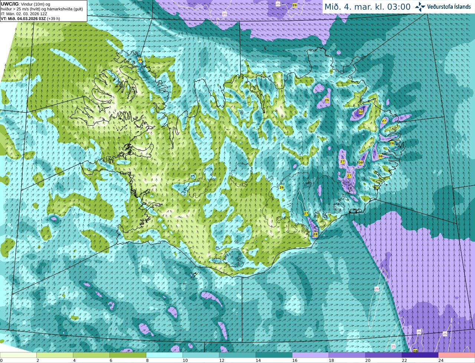Click the Veðurstofa Íslands logo
The image size is (475, 363).
(x=443, y=7)
